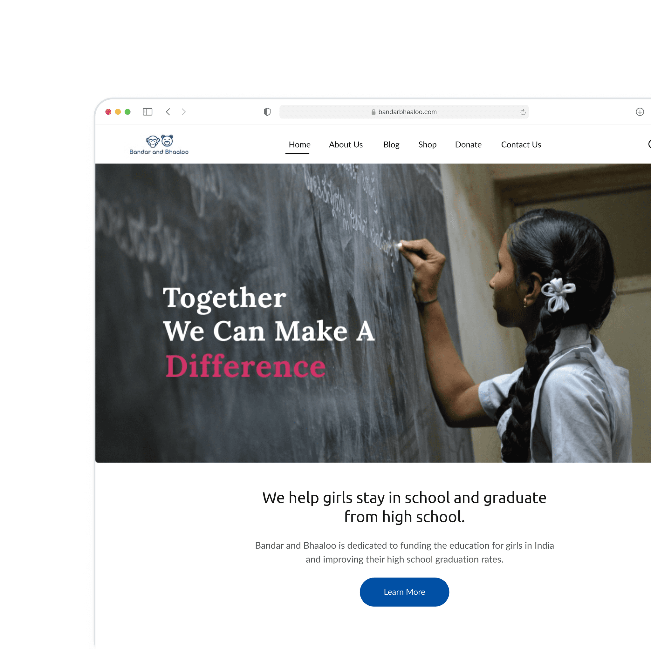
Task: Click the Learn More button
Action: click(404, 592)
